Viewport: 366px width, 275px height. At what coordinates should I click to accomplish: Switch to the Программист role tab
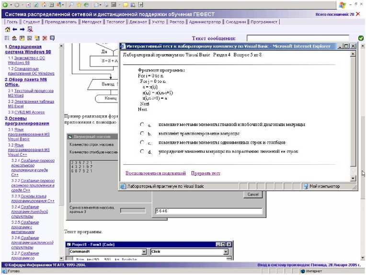click(x=264, y=22)
